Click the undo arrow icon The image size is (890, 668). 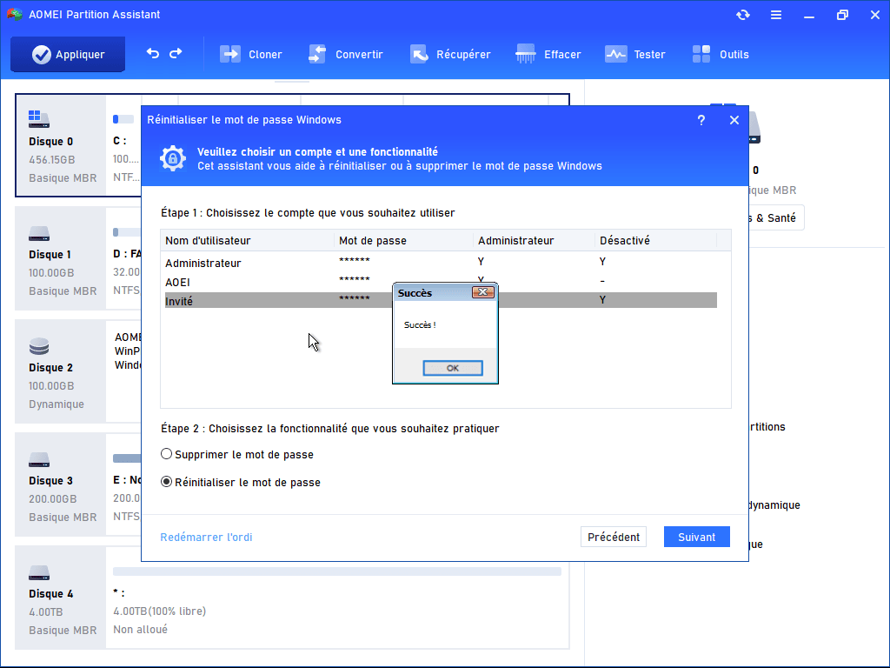[153, 54]
